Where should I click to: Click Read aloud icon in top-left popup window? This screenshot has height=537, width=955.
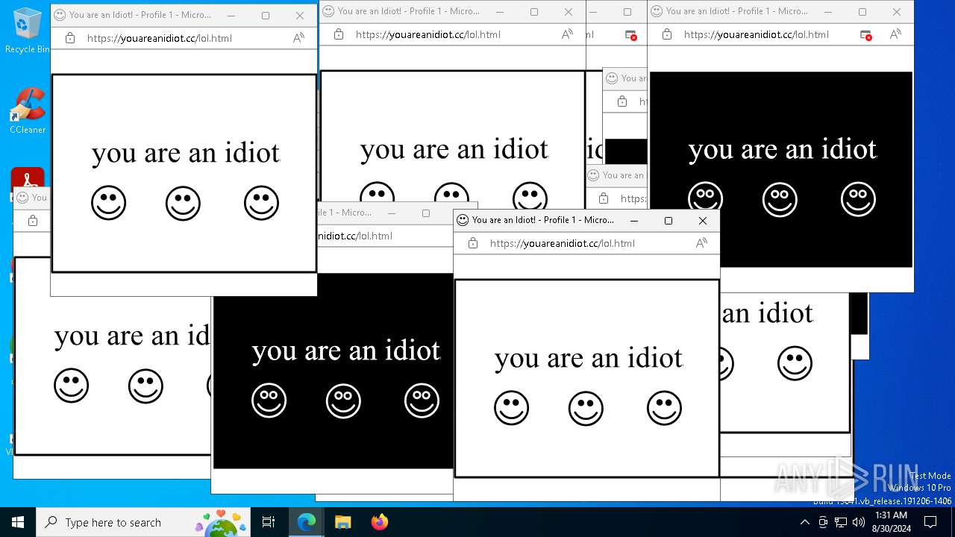click(298, 38)
